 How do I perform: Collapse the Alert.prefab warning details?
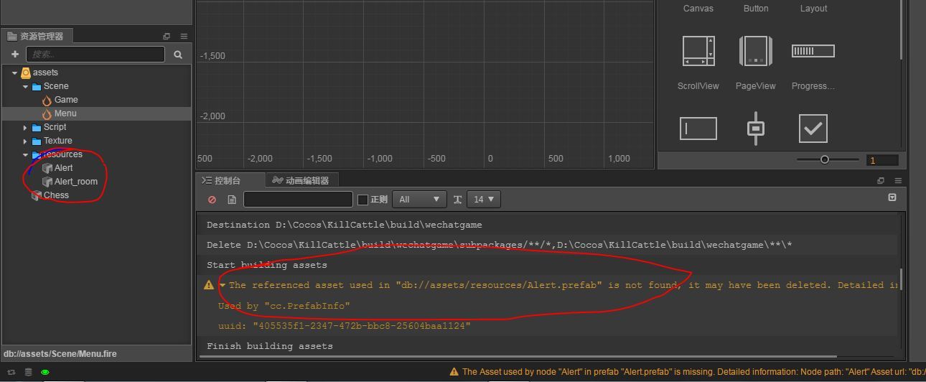[223, 285]
